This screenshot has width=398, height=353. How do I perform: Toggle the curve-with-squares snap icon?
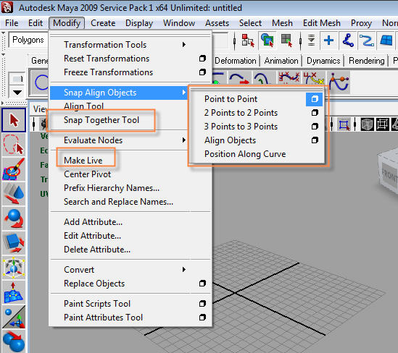tap(367, 41)
